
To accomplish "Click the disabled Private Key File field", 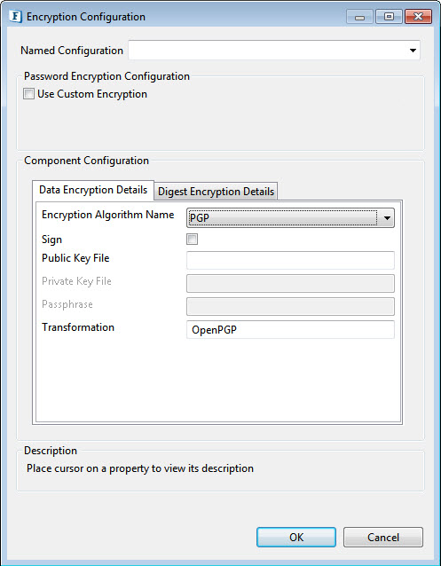I will pyautogui.click(x=290, y=283).
